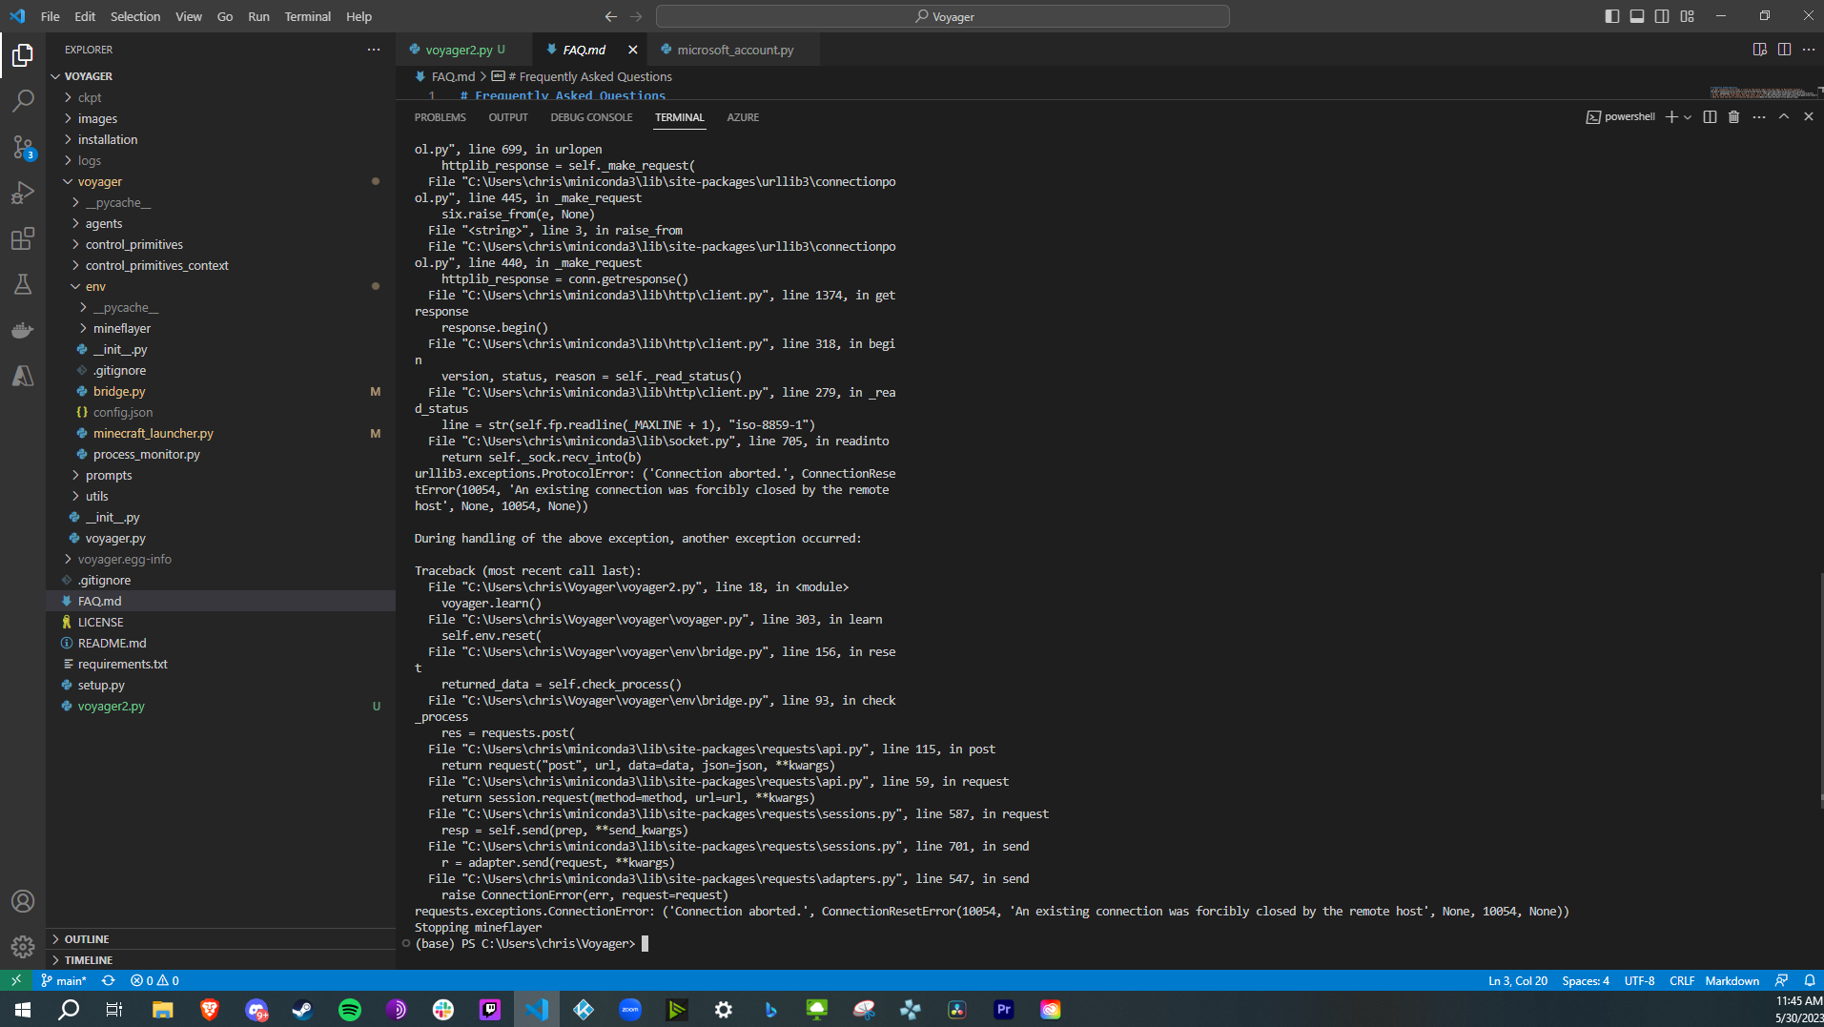This screenshot has width=1824, height=1027.
Task: Switch to the DEBUG CONSOLE tab
Action: (591, 116)
